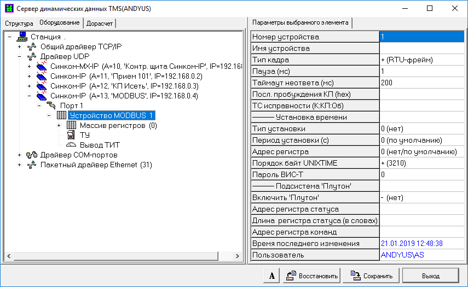468x287 pixels.
Task: Collapse the Драйвер UDP tree node
Action: [20, 57]
